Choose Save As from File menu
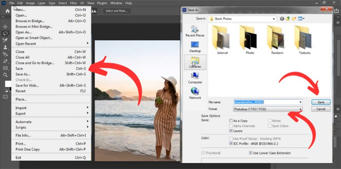 click(x=51, y=74)
